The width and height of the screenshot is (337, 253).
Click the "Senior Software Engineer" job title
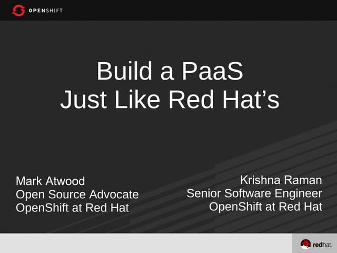pos(254,193)
